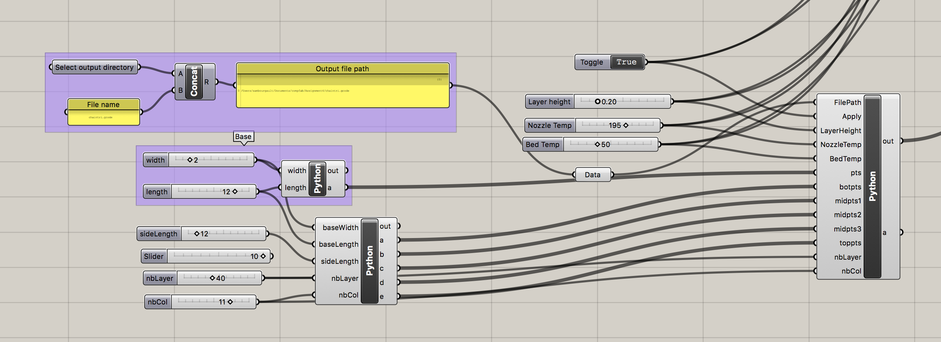Click the a output of right Python component

(x=885, y=233)
